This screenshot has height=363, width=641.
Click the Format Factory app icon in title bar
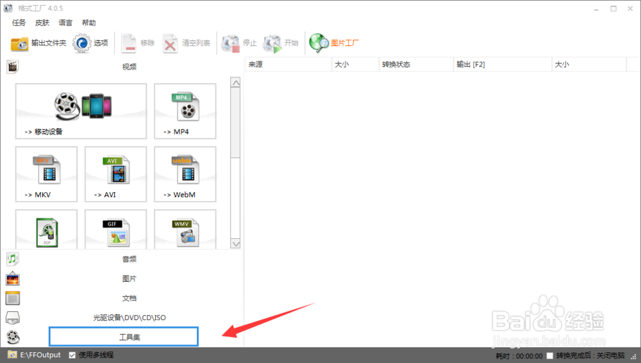coord(8,8)
